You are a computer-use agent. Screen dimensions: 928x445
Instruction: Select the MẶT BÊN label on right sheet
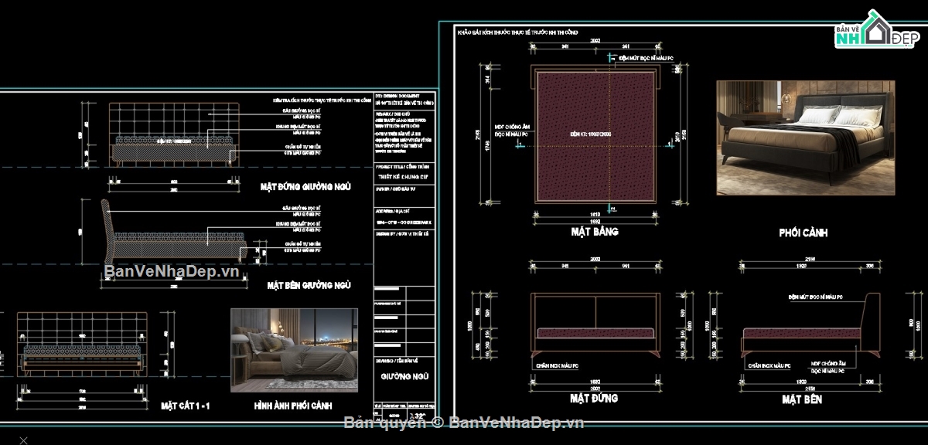point(801,399)
